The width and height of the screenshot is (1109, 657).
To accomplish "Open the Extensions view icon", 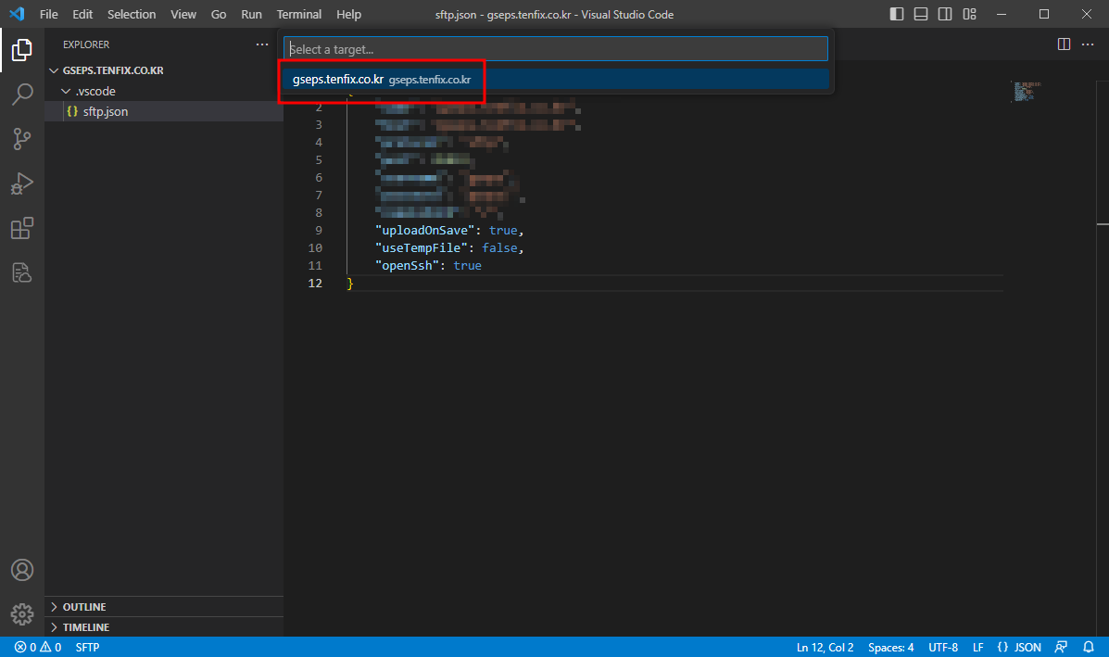I will (x=22, y=228).
